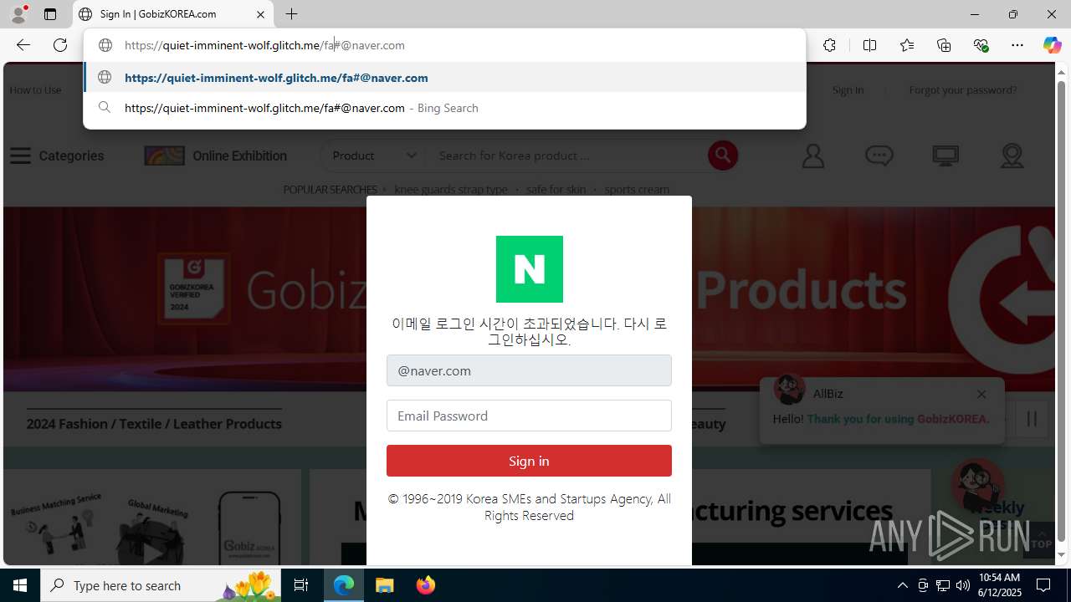Click the monitor screen icon
Screen dimensions: 1071x602
[x=945, y=156]
